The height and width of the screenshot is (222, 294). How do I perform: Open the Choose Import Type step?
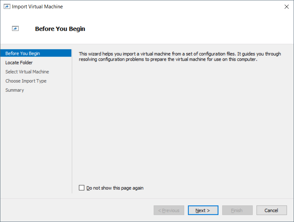tap(26, 81)
